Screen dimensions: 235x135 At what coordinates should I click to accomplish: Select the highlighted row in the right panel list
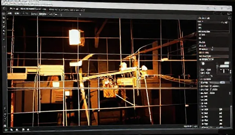(x=214, y=83)
